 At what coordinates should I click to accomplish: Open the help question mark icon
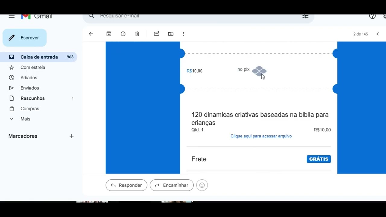pyautogui.click(x=372, y=16)
